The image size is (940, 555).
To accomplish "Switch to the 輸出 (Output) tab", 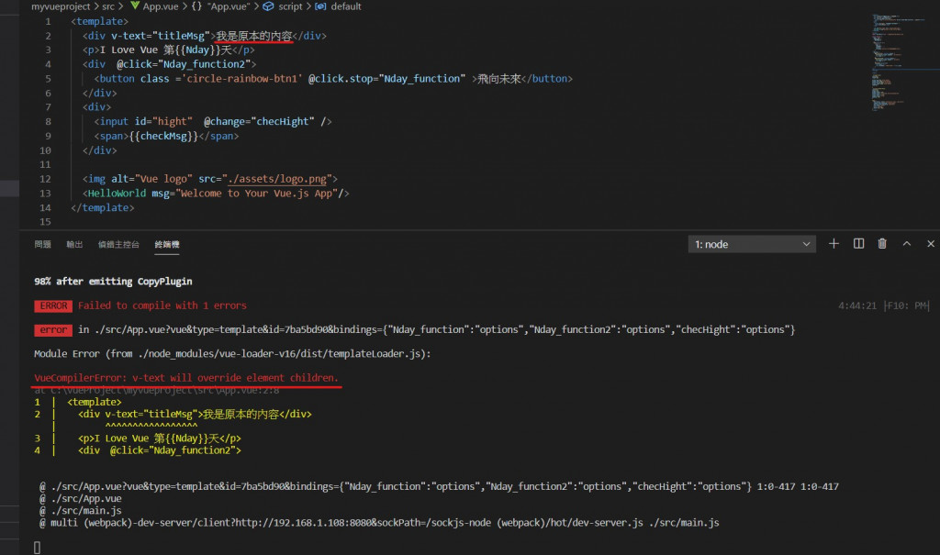I will (x=74, y=245).
